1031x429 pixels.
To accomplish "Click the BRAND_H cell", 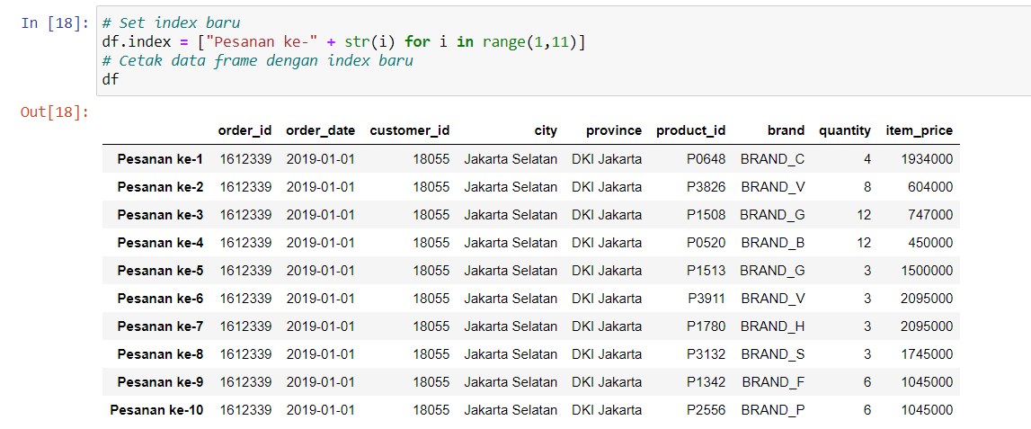I will tap(773, 326).
